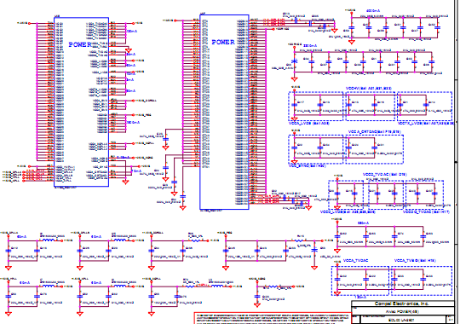Click the left POWER block label

[x=80, y=44]
